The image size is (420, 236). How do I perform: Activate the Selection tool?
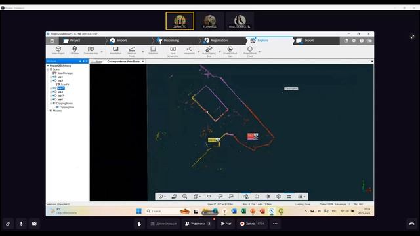click(153, 50)
